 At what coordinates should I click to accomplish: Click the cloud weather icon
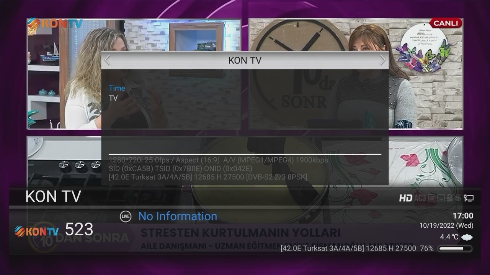[467, 237]
